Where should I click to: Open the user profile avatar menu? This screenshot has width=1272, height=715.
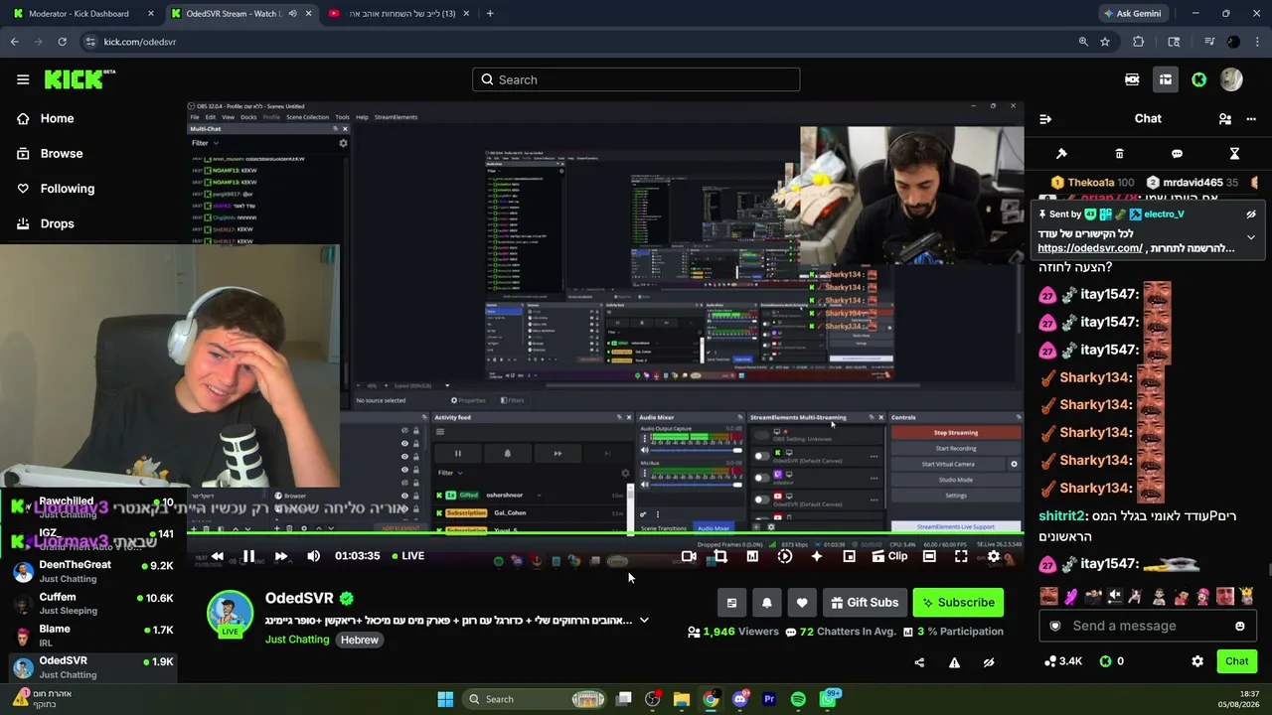1232,79
